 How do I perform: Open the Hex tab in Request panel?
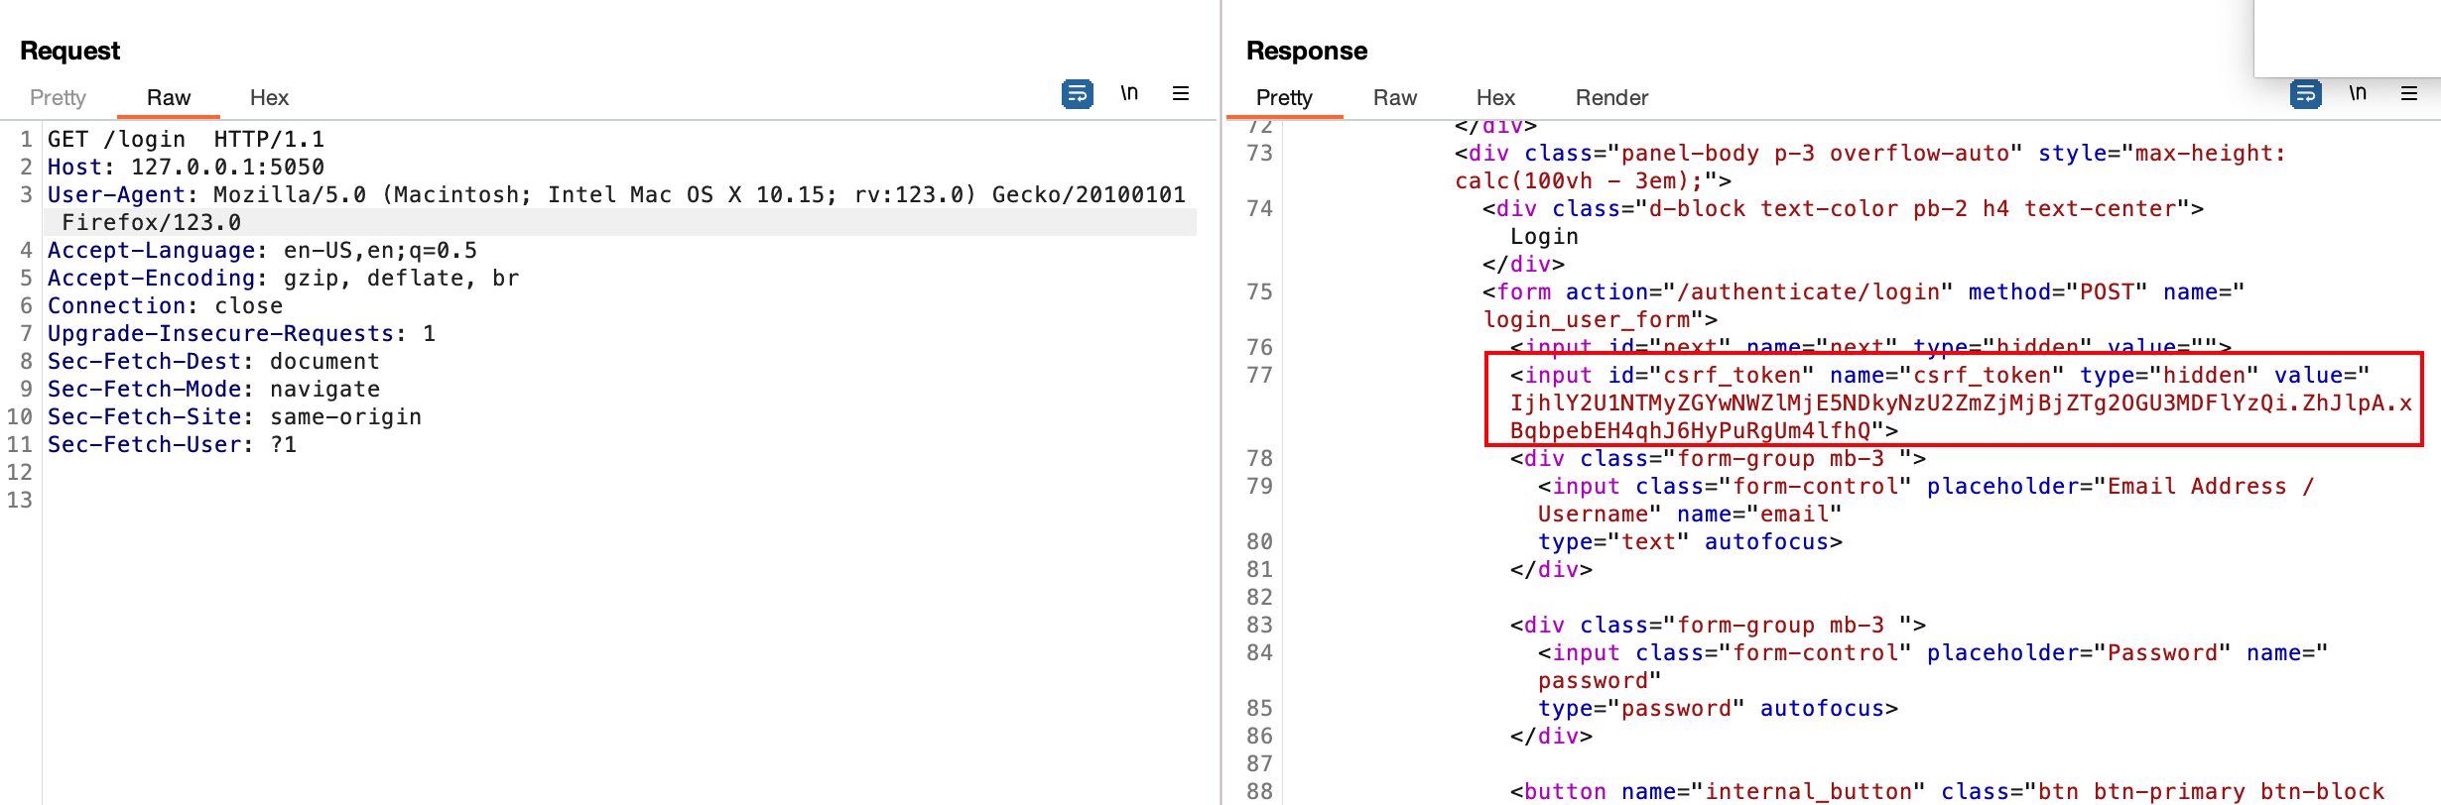[x=269, y=97]
